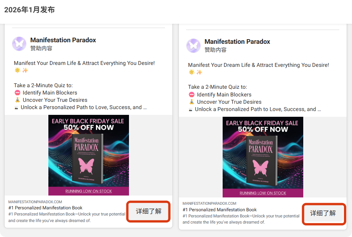
Task: Open the right ad's book image
Action: (263, 157)
